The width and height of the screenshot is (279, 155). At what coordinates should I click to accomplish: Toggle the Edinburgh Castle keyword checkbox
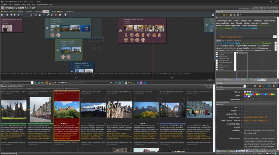217,58
